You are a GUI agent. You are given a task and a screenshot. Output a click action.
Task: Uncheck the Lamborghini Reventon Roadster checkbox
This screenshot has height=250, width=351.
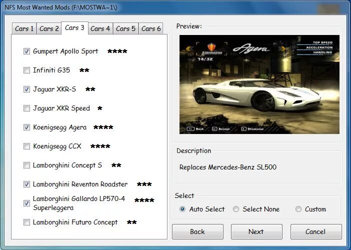coord(26,184)
